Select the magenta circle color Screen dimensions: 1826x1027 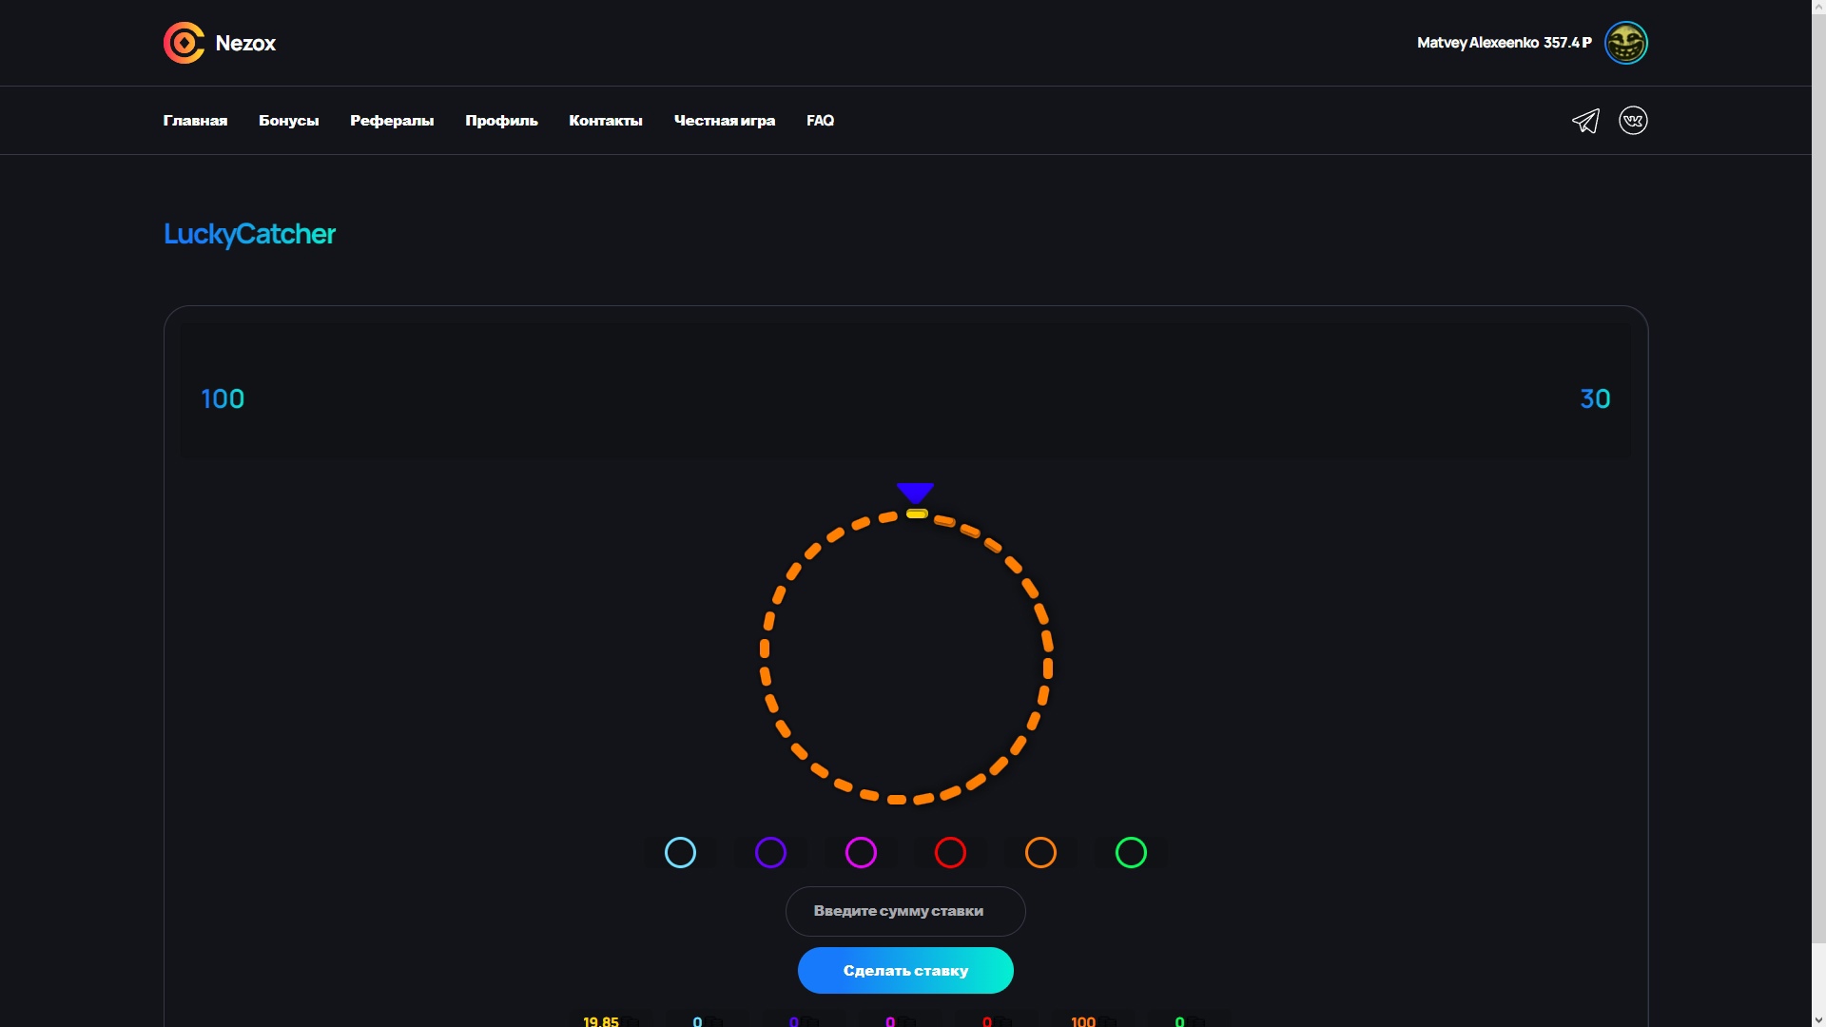pyautogui.click(x=861, y=853)
